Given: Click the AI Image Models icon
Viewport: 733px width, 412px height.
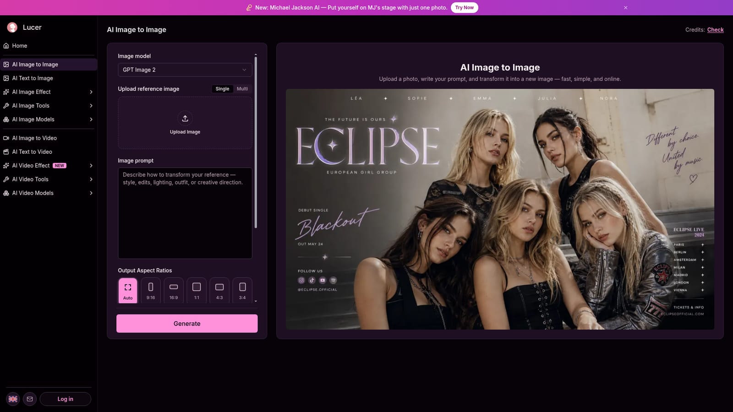Looking at the screenshot, I should click(x=6, y=119).
